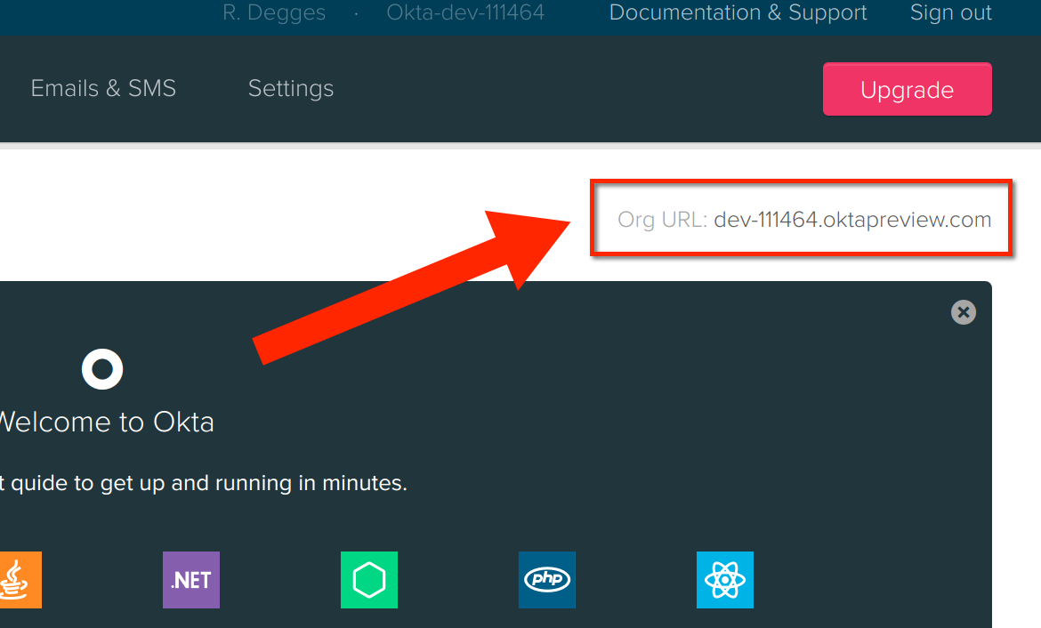Open the Emails & SMS menu

(103, 89)
